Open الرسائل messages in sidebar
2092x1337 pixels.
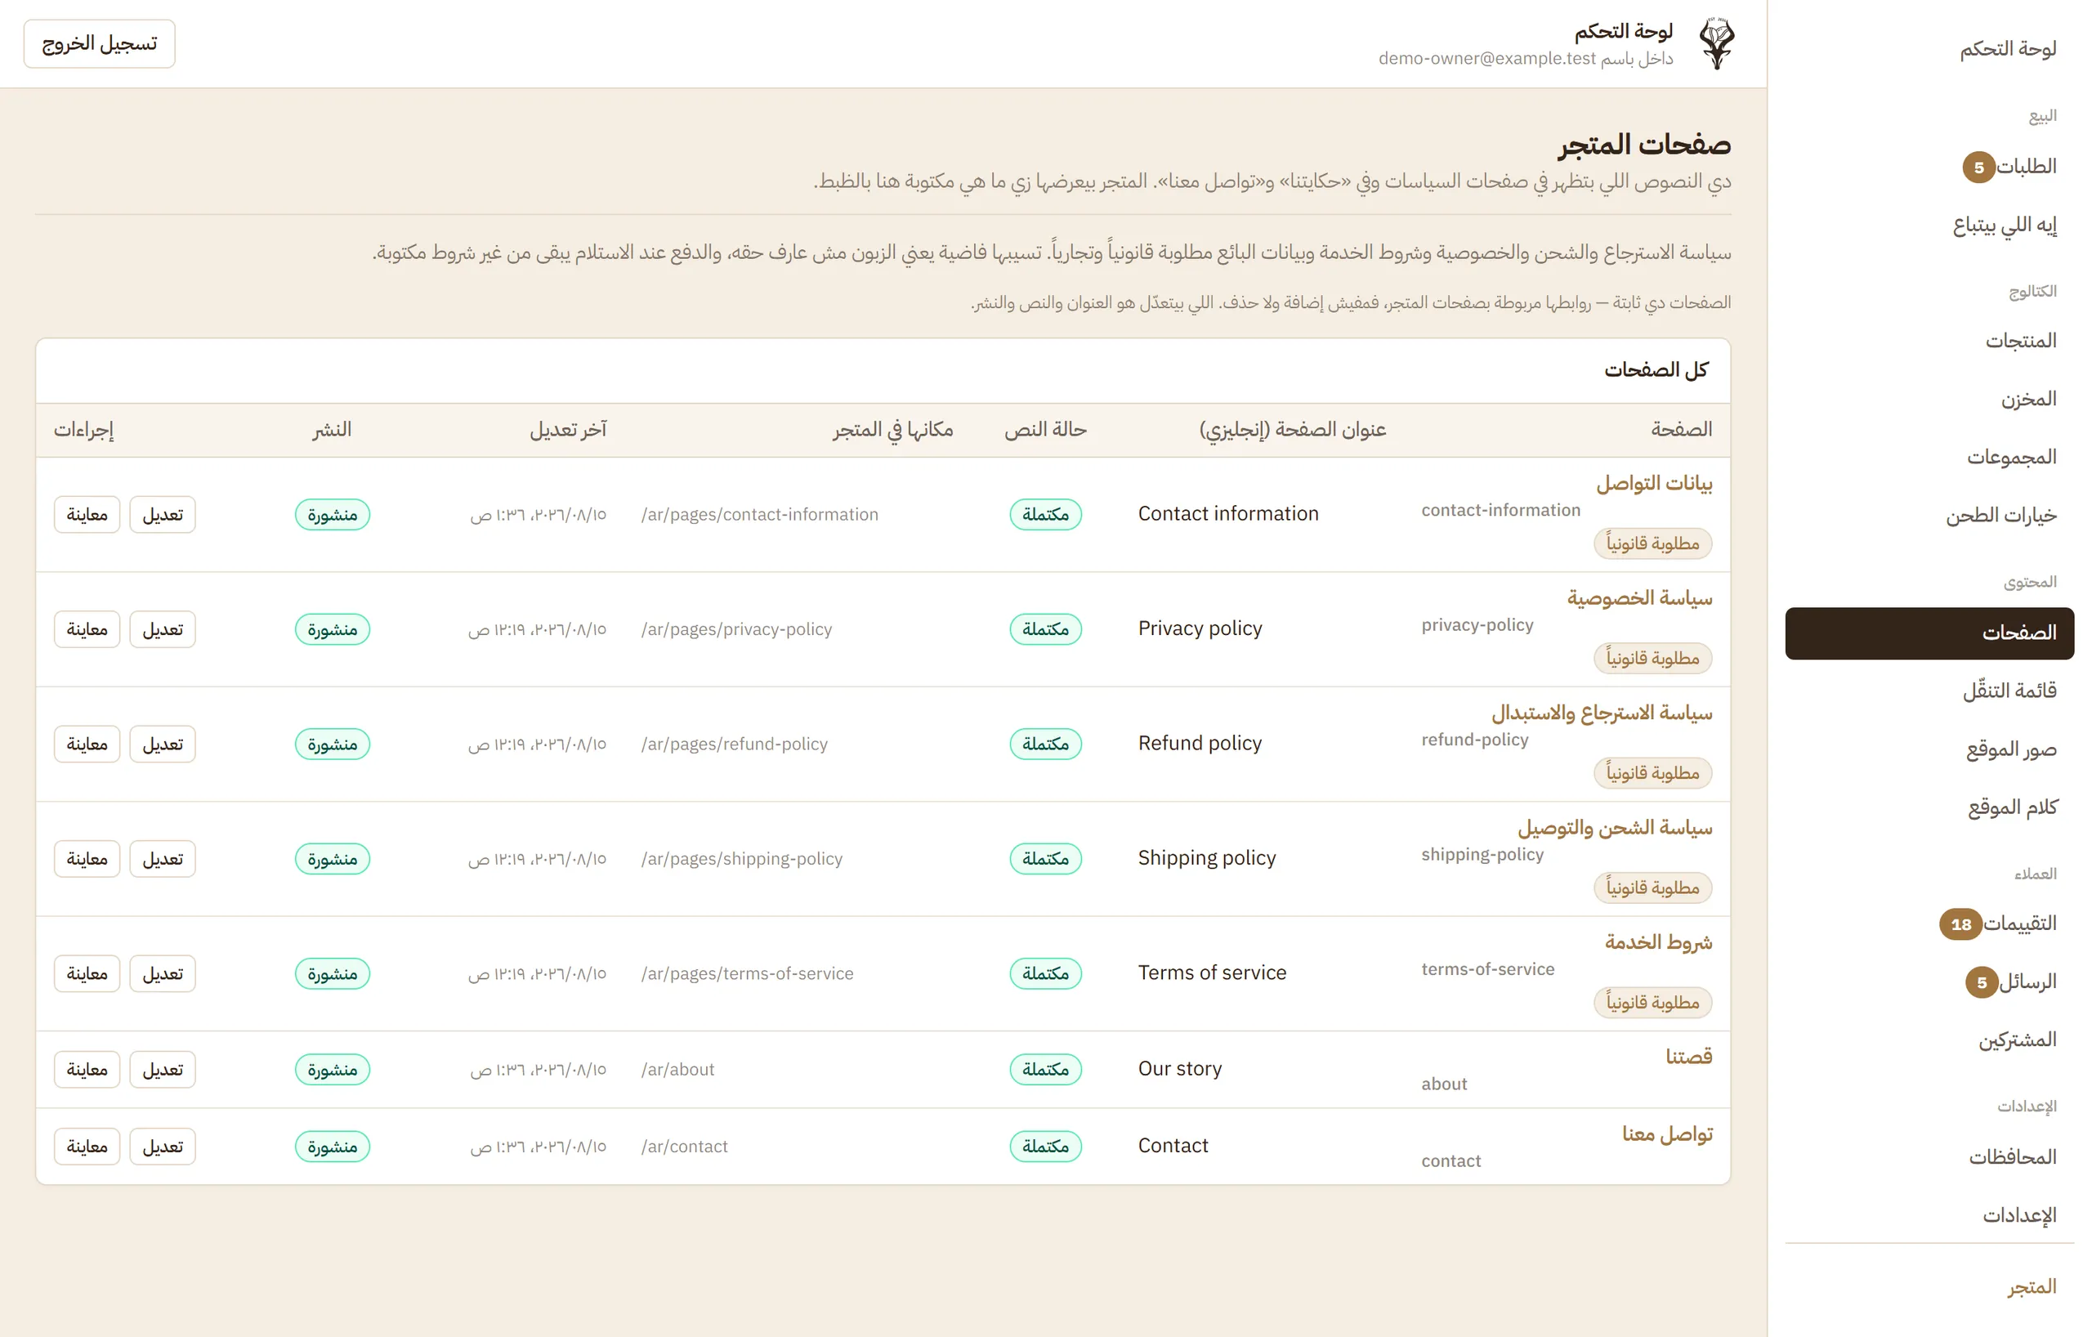pos(2027,982)
